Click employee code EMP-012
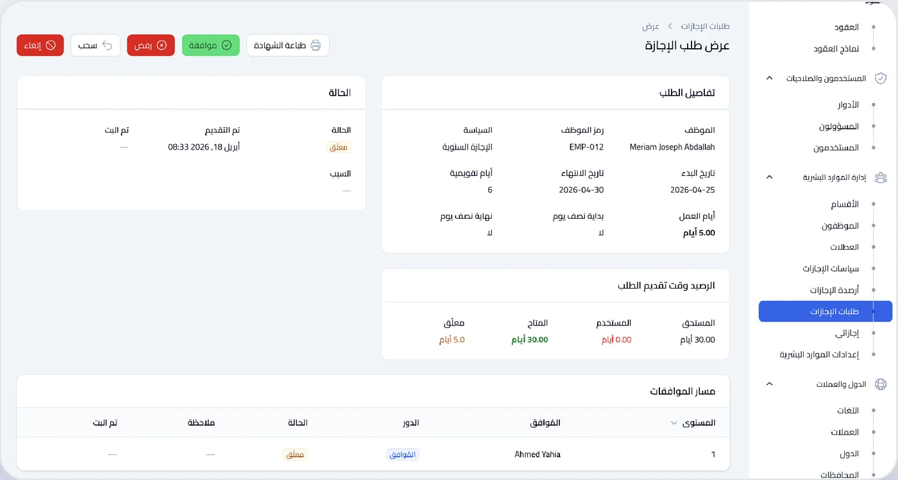The width and height of the screenshot is (898, 480). (x=586, y=147)
